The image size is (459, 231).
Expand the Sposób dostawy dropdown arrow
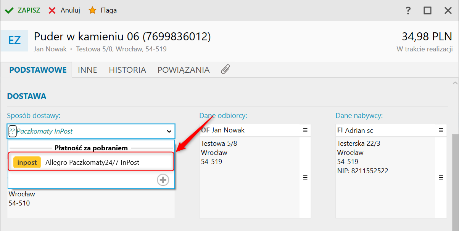169,131
